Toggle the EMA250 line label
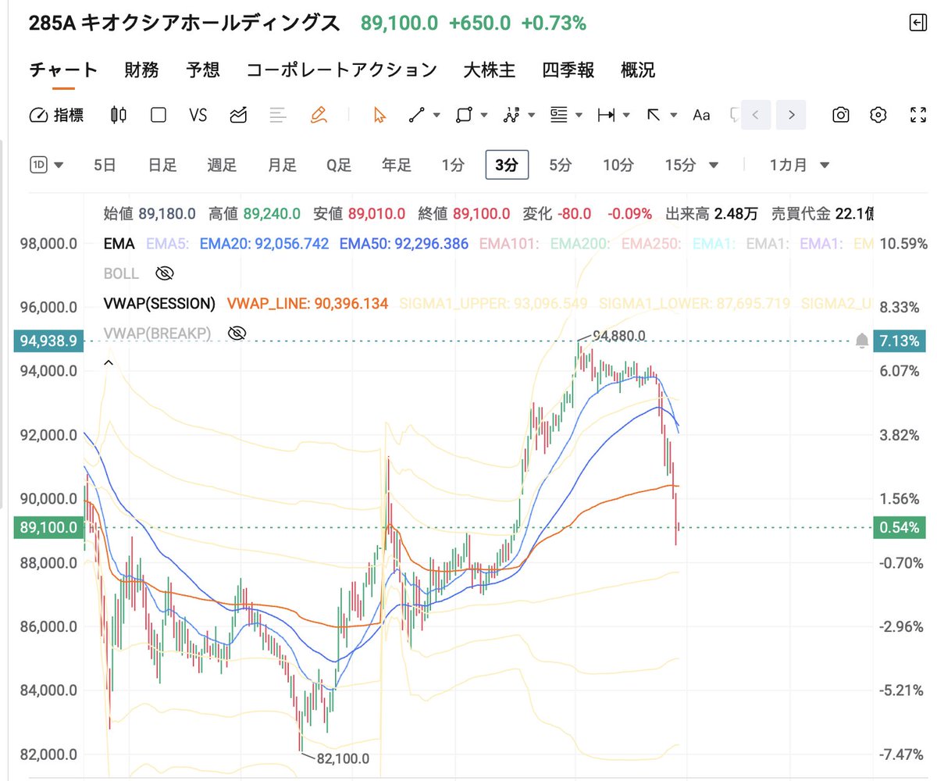Screen dimensions: 937x781 click(650, 244)
